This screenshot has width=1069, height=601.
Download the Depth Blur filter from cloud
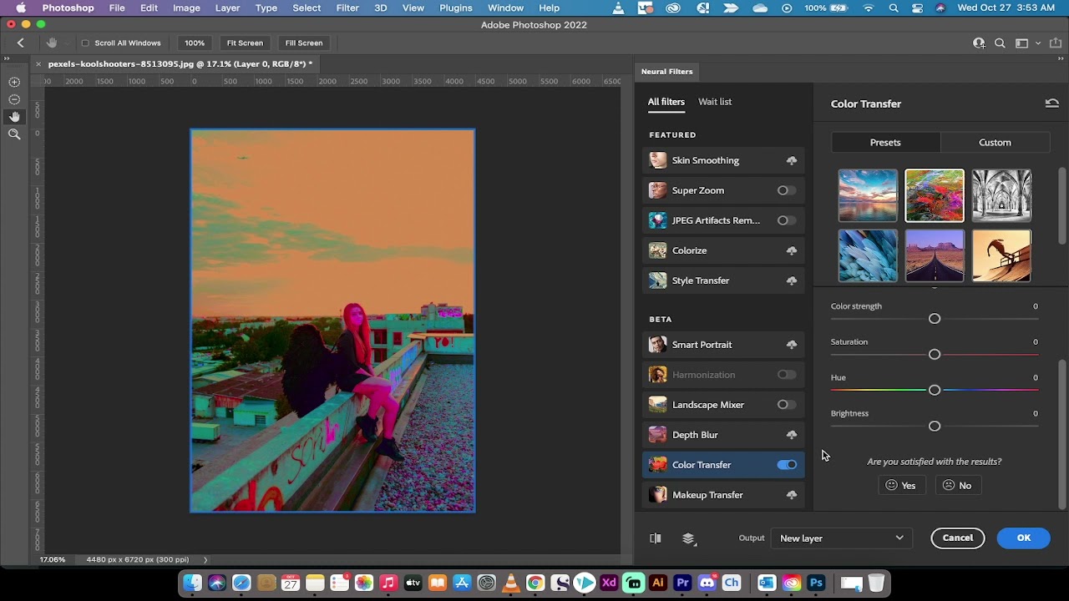791,435
